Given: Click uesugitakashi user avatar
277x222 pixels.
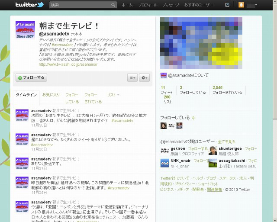Looking at the screenshot, I should (x=213, y=163).
